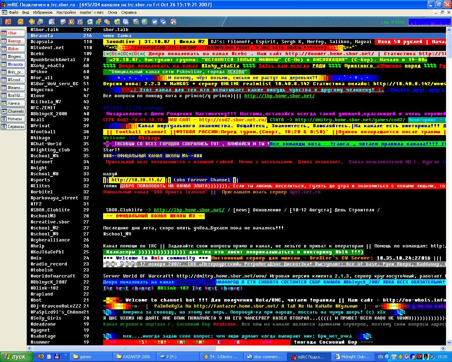Open the Нотисы window
The height and width of the screenshot is (362, 452).
(13, 119)
